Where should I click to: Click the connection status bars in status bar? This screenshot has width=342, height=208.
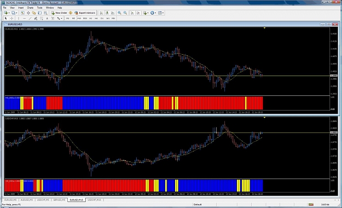pos(311,205)
